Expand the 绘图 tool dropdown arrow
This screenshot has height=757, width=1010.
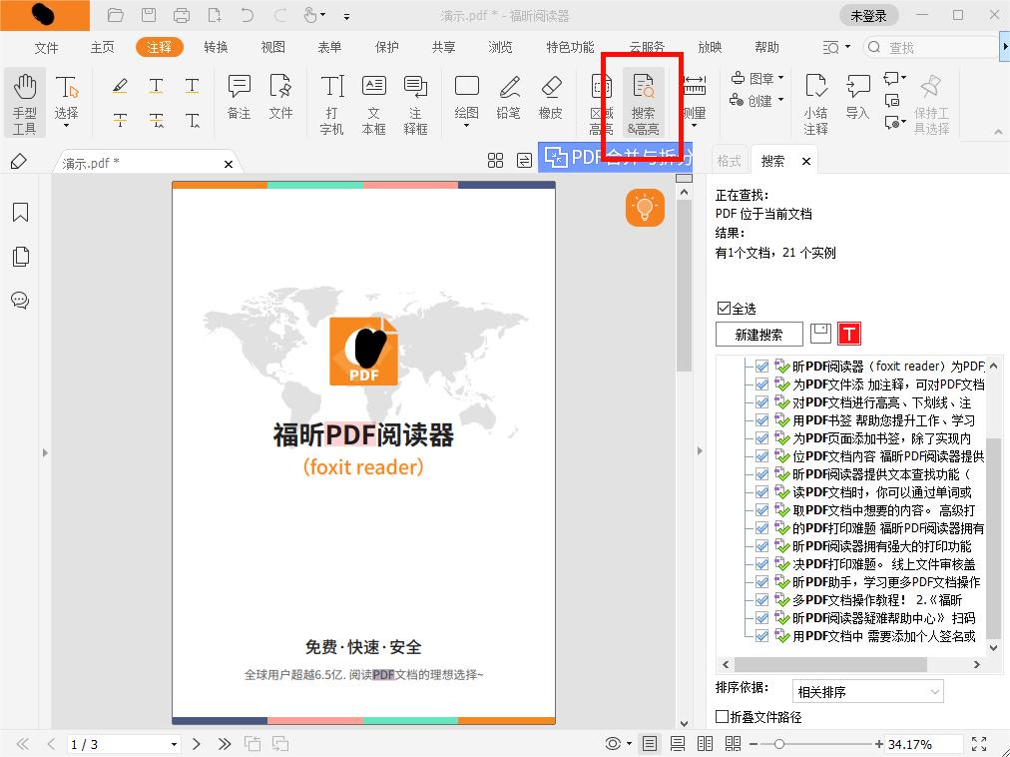tap(466, 124)
